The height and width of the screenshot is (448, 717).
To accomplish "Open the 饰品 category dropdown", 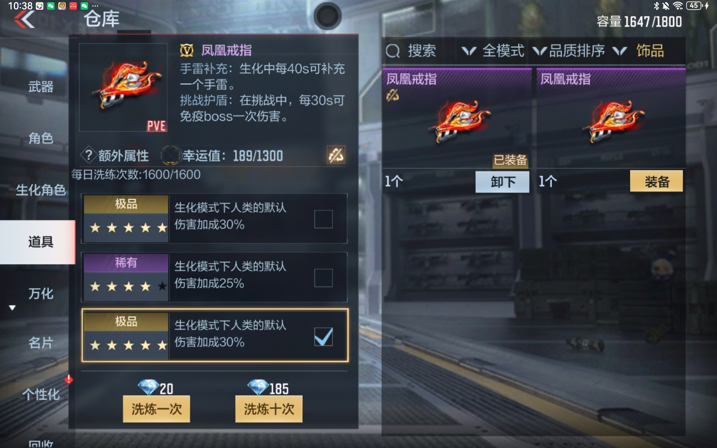I will (639, 51).
